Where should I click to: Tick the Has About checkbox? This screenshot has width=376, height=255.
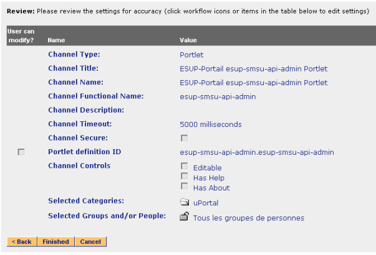coord(184,186)
